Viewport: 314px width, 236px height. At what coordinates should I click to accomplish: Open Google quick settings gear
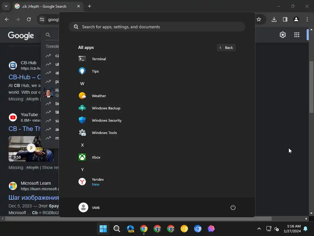[282, 35]
